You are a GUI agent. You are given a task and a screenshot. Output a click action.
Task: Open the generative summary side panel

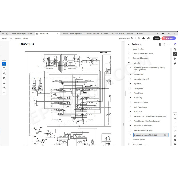175,44
